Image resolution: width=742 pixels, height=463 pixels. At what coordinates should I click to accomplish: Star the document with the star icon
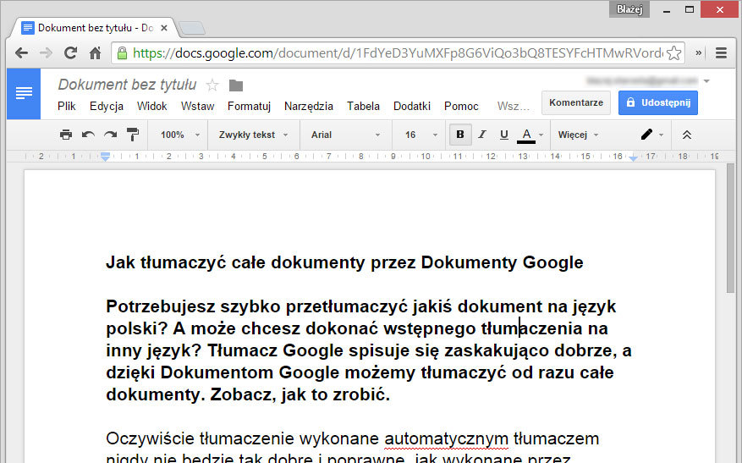[x=212, y=85]
